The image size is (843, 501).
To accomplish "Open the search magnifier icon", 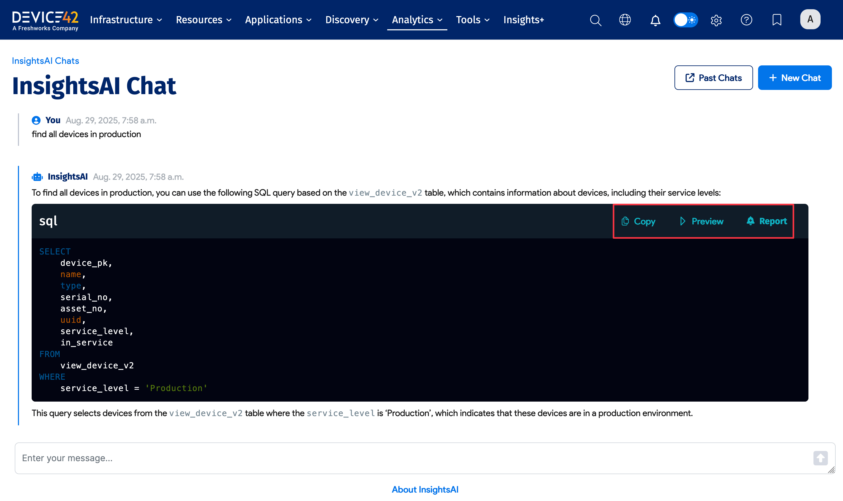I will (596, 20).
